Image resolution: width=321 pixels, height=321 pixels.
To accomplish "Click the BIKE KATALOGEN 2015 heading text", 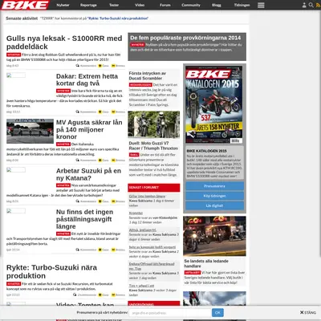I will 206,151.
